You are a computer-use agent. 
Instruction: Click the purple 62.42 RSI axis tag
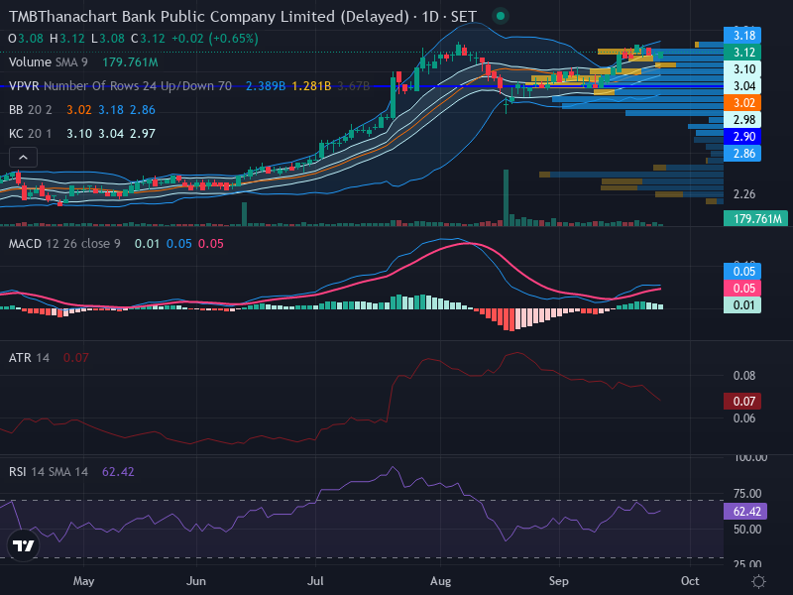(x=745, y=511)
